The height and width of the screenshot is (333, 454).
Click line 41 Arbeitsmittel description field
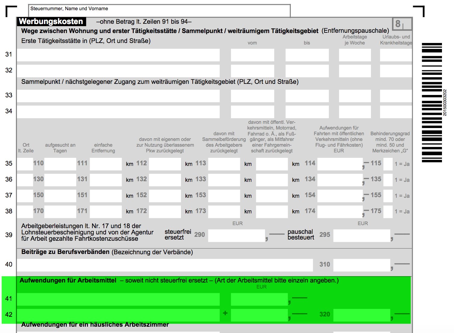tap(118, 299)
